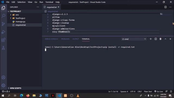
Task: Change language mode Plain Text
Action: 148,91
